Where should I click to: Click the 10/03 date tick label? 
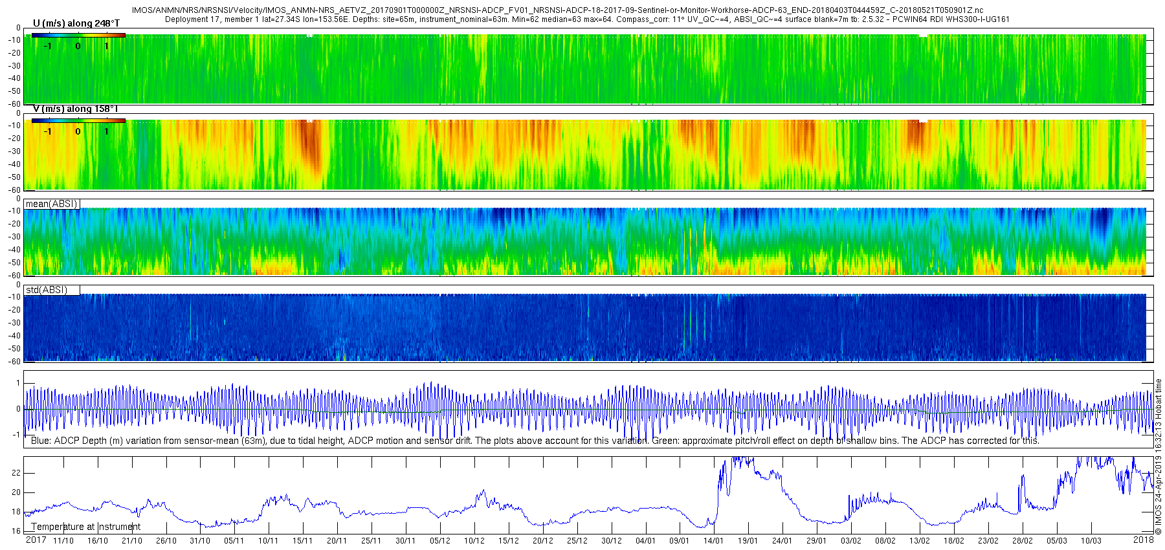[x=1091, y=541]
